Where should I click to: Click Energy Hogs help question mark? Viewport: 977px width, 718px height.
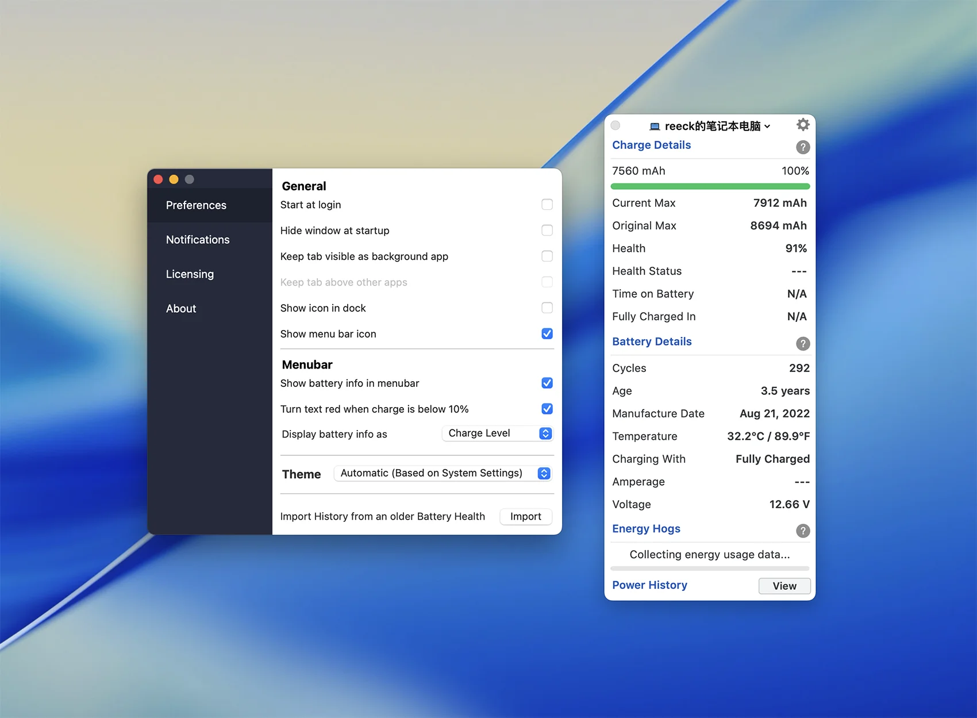802,531
